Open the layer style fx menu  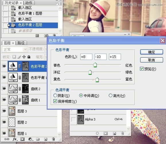(x=15, y=139)
